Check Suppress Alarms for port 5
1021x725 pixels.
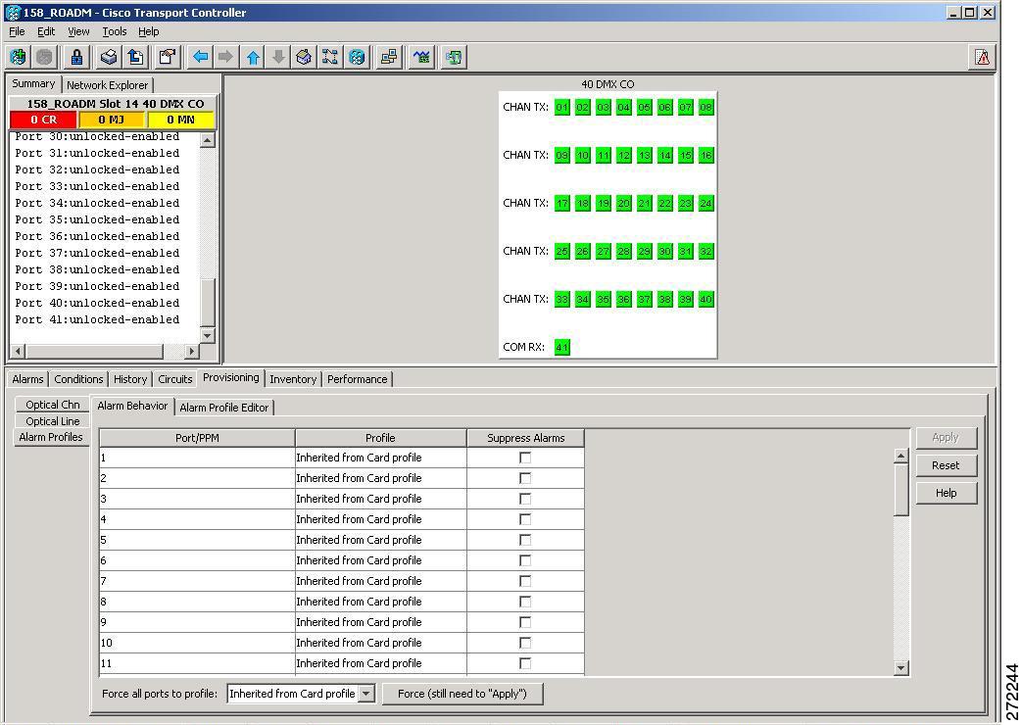[525, 540]
